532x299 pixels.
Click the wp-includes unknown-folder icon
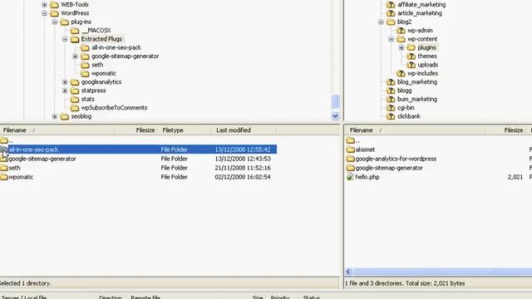(x=401, y=74)
